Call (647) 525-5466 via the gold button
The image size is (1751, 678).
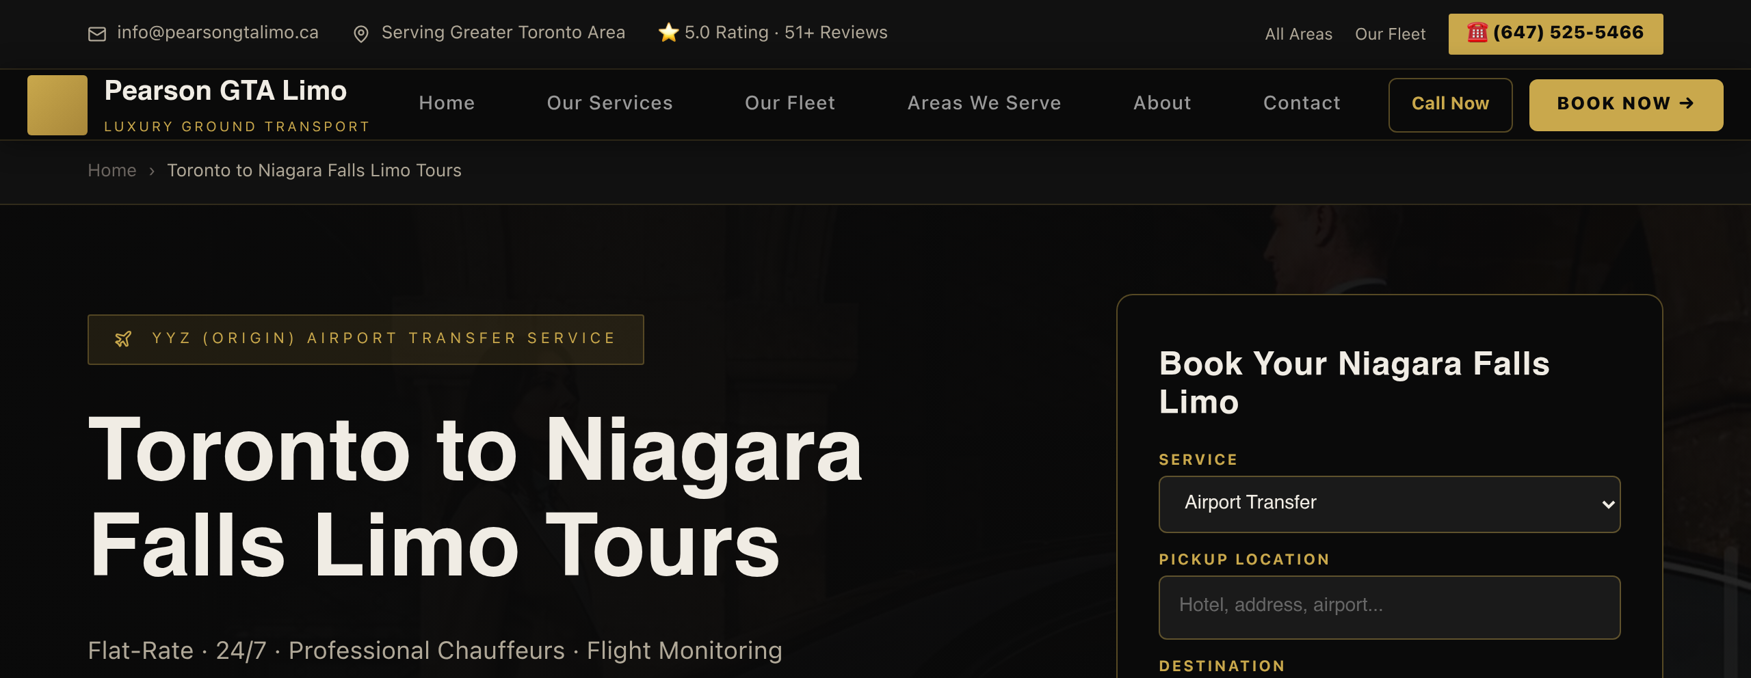1555,33
